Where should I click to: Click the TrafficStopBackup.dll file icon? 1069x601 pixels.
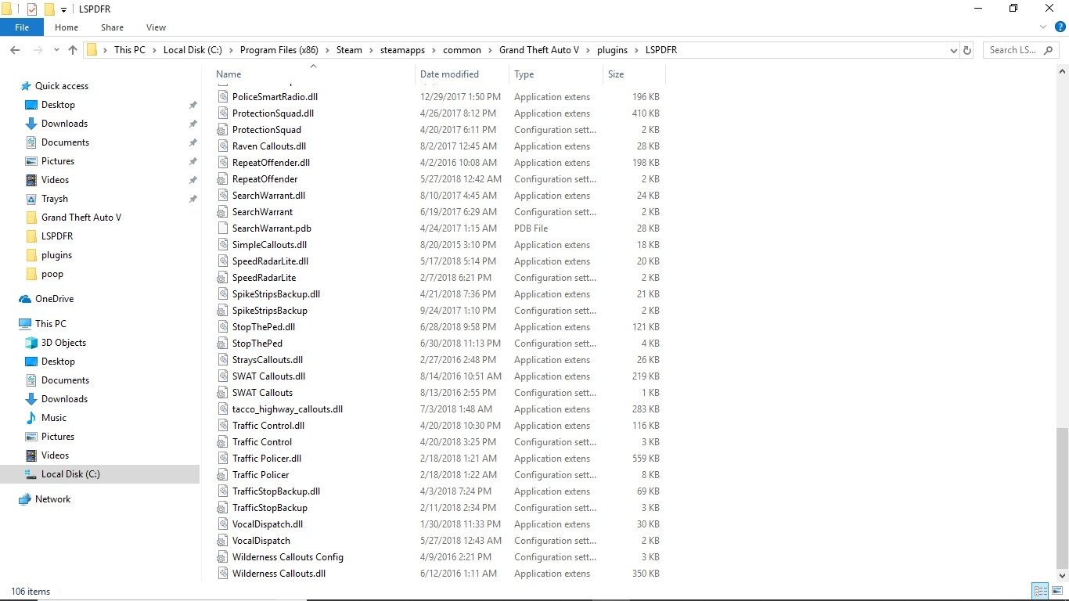click(223, 491)
